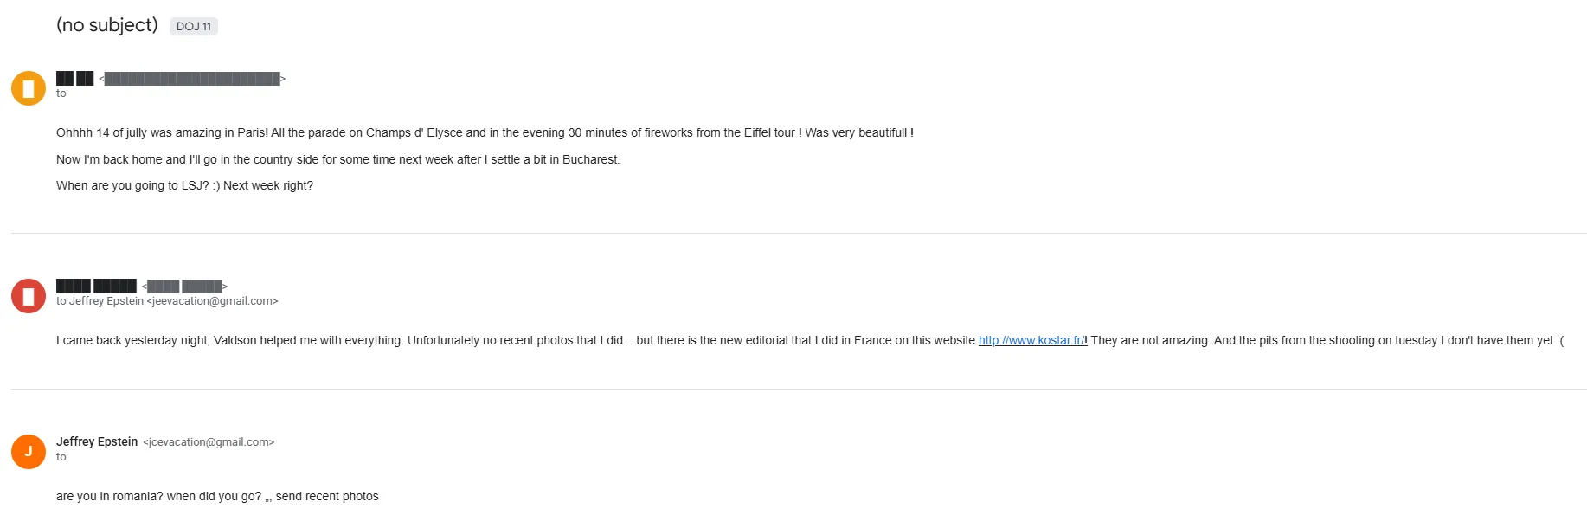Click the Jeffrey Epstein sender name
The width and height of the screenshot is (1587, 528).
pos(97,441)
